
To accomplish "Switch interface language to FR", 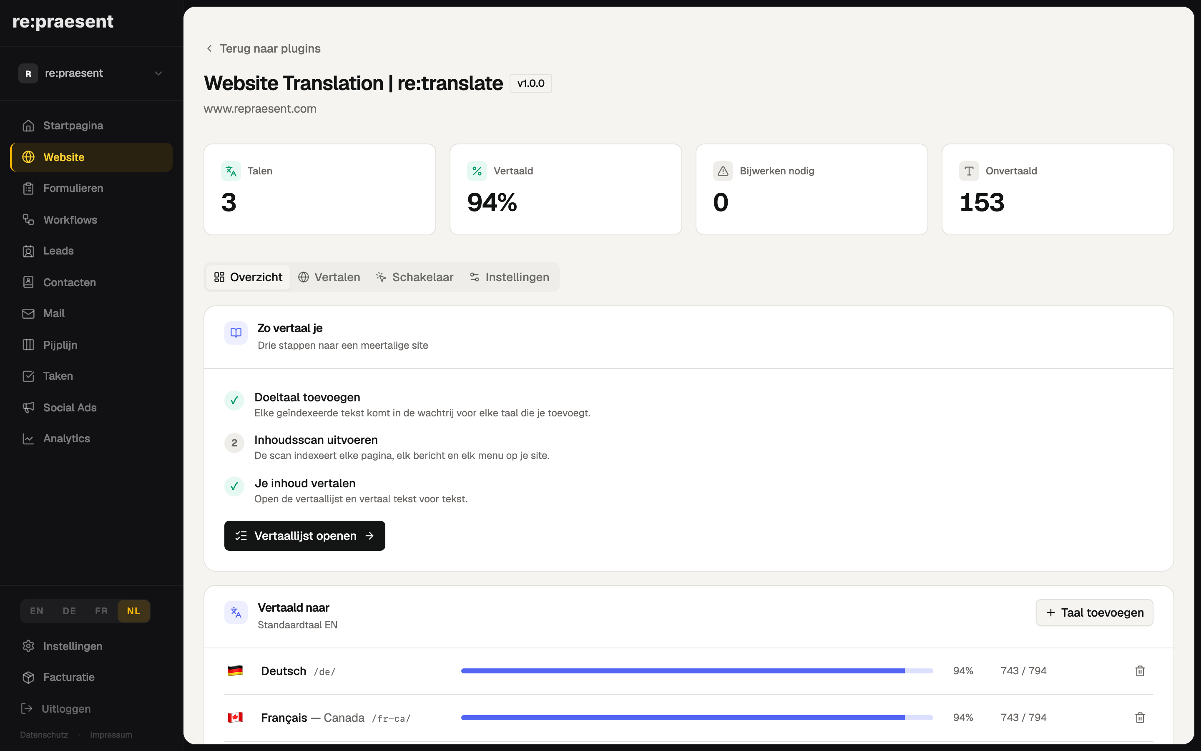I will click(x=101, y=611).
